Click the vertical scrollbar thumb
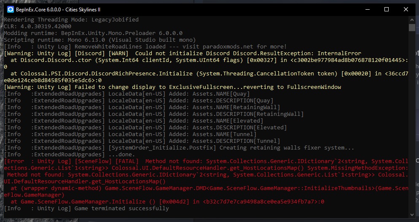This screenshot has height=222, width=419. 412,27
